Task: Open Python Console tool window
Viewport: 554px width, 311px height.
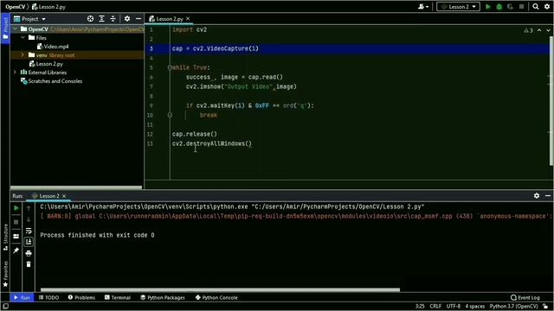Action: click(x=216, y=297)
